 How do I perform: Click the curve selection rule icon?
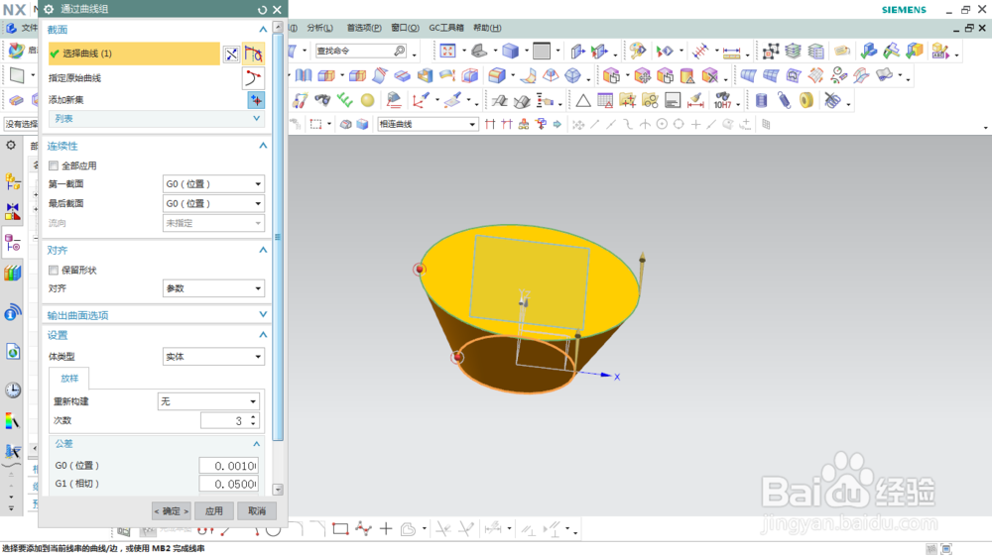pyautogui.click(x=254, y=54)
